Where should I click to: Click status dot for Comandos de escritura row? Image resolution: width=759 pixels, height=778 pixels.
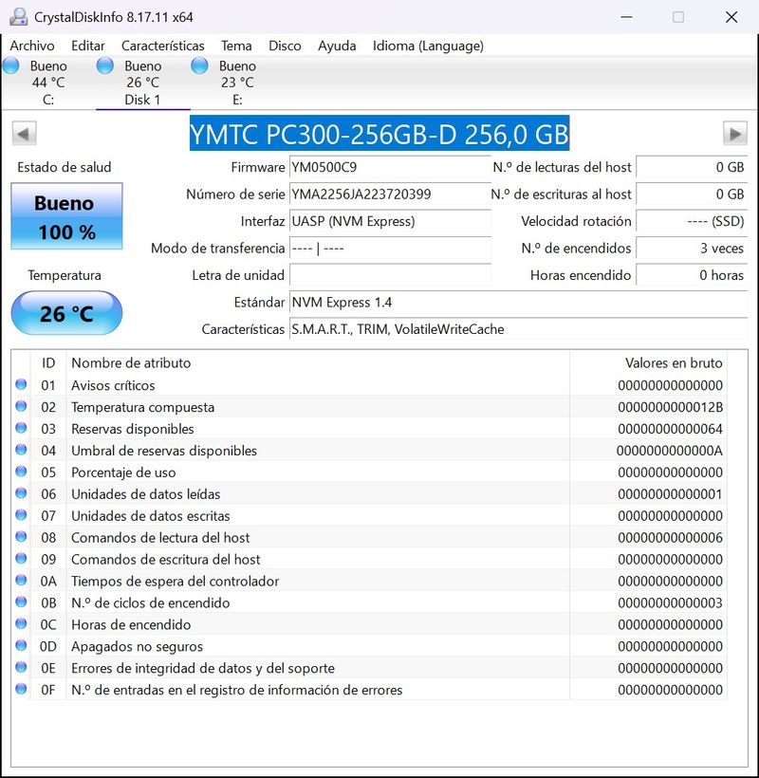tap(21, 558)
